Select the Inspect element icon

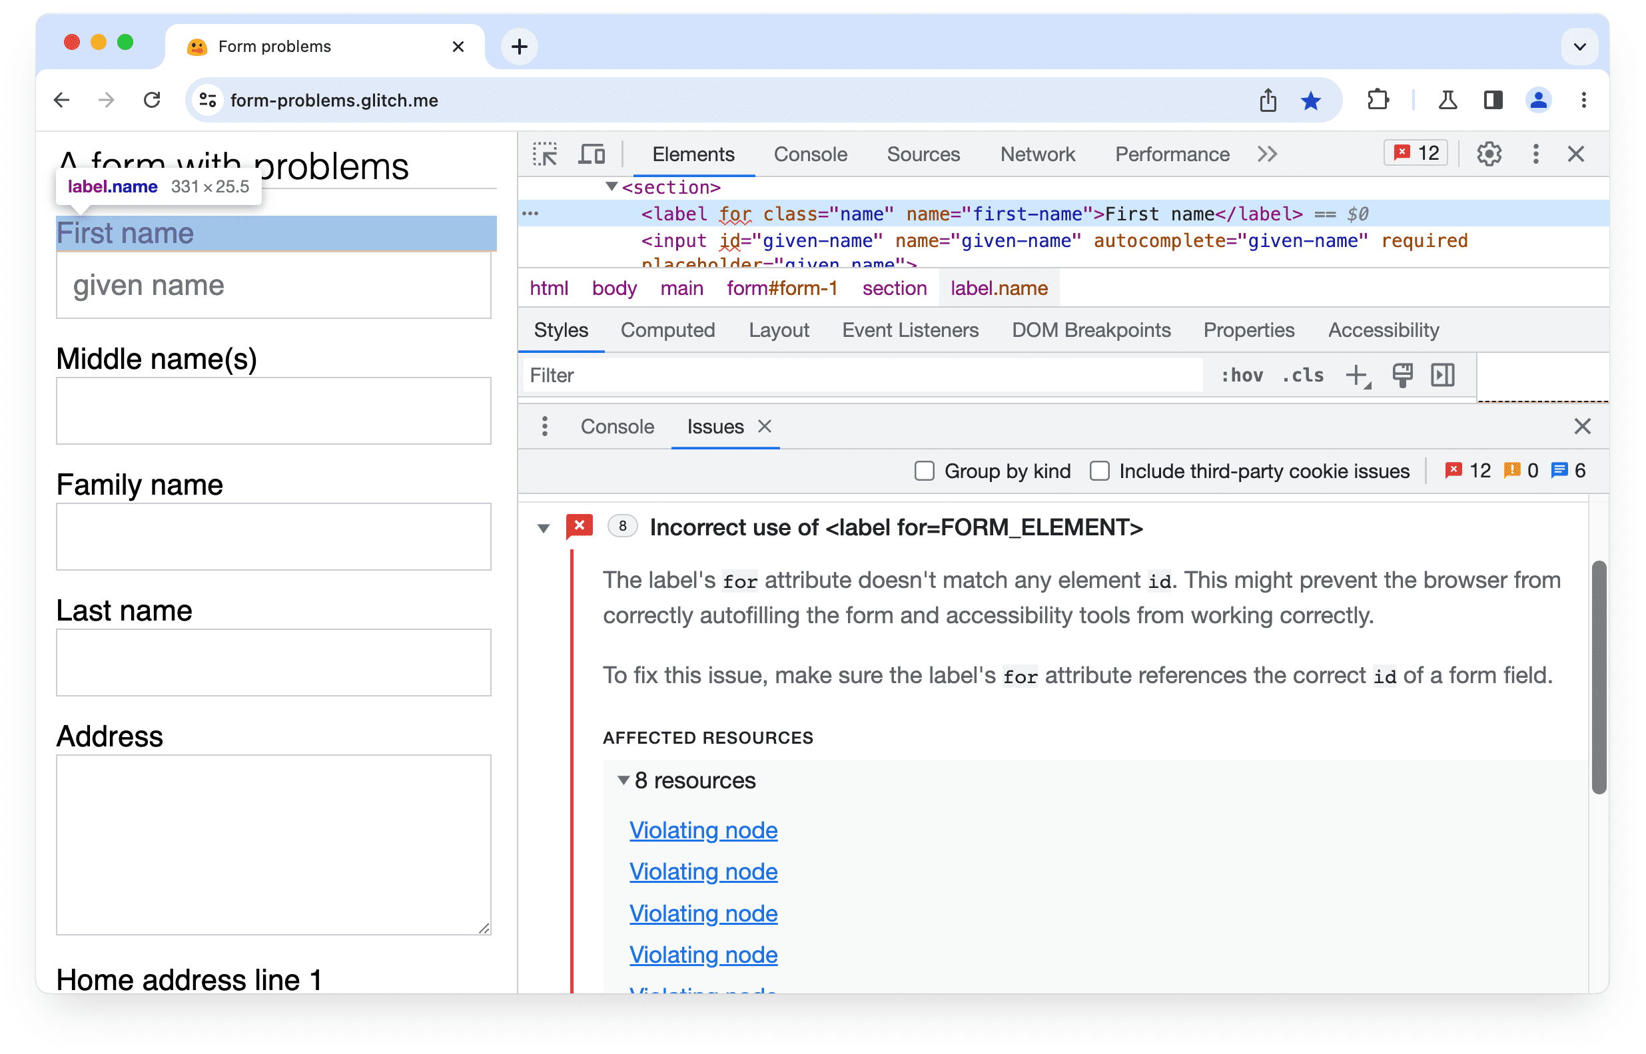pos(547,154)
